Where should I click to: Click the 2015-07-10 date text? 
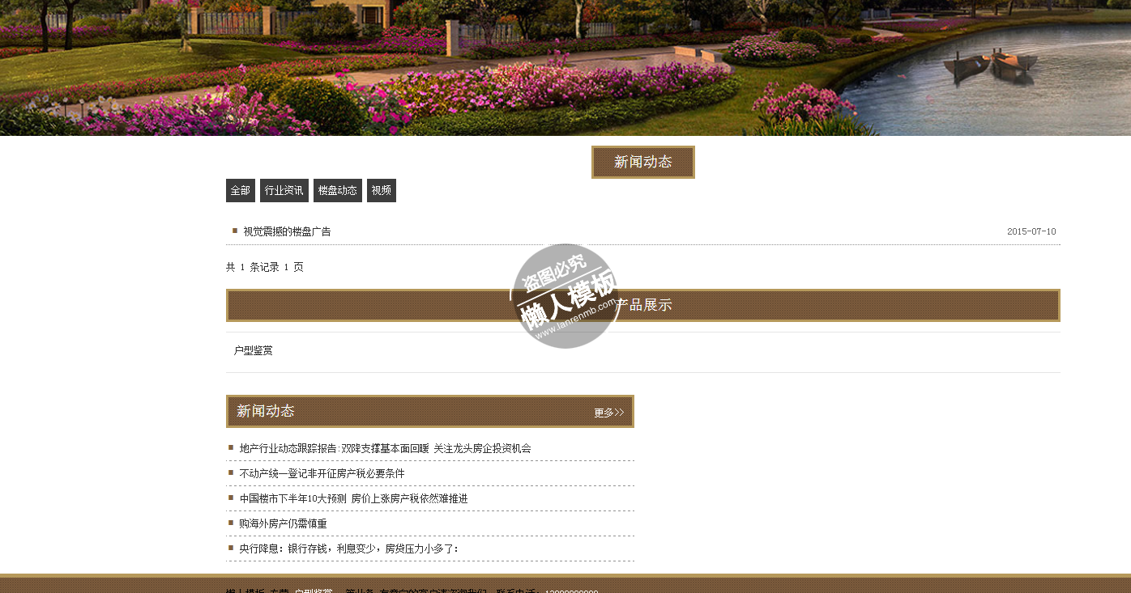coord(1031,231)
